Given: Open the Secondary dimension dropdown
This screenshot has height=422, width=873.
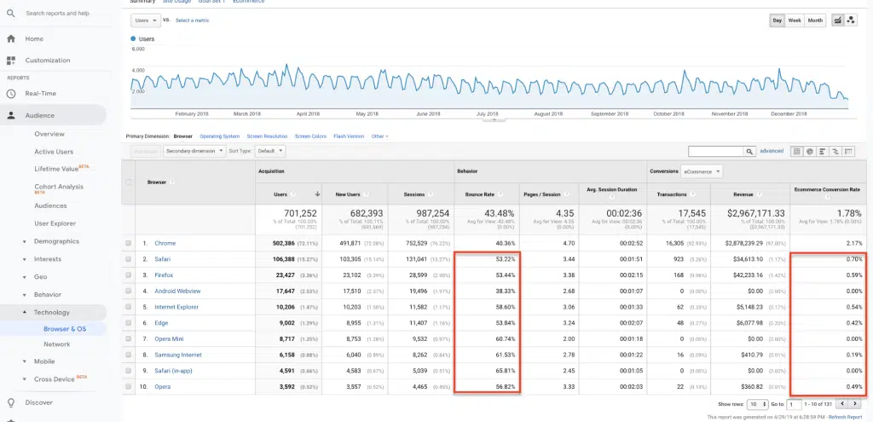Looking at the screenshot, I should (x=194, y=151).
